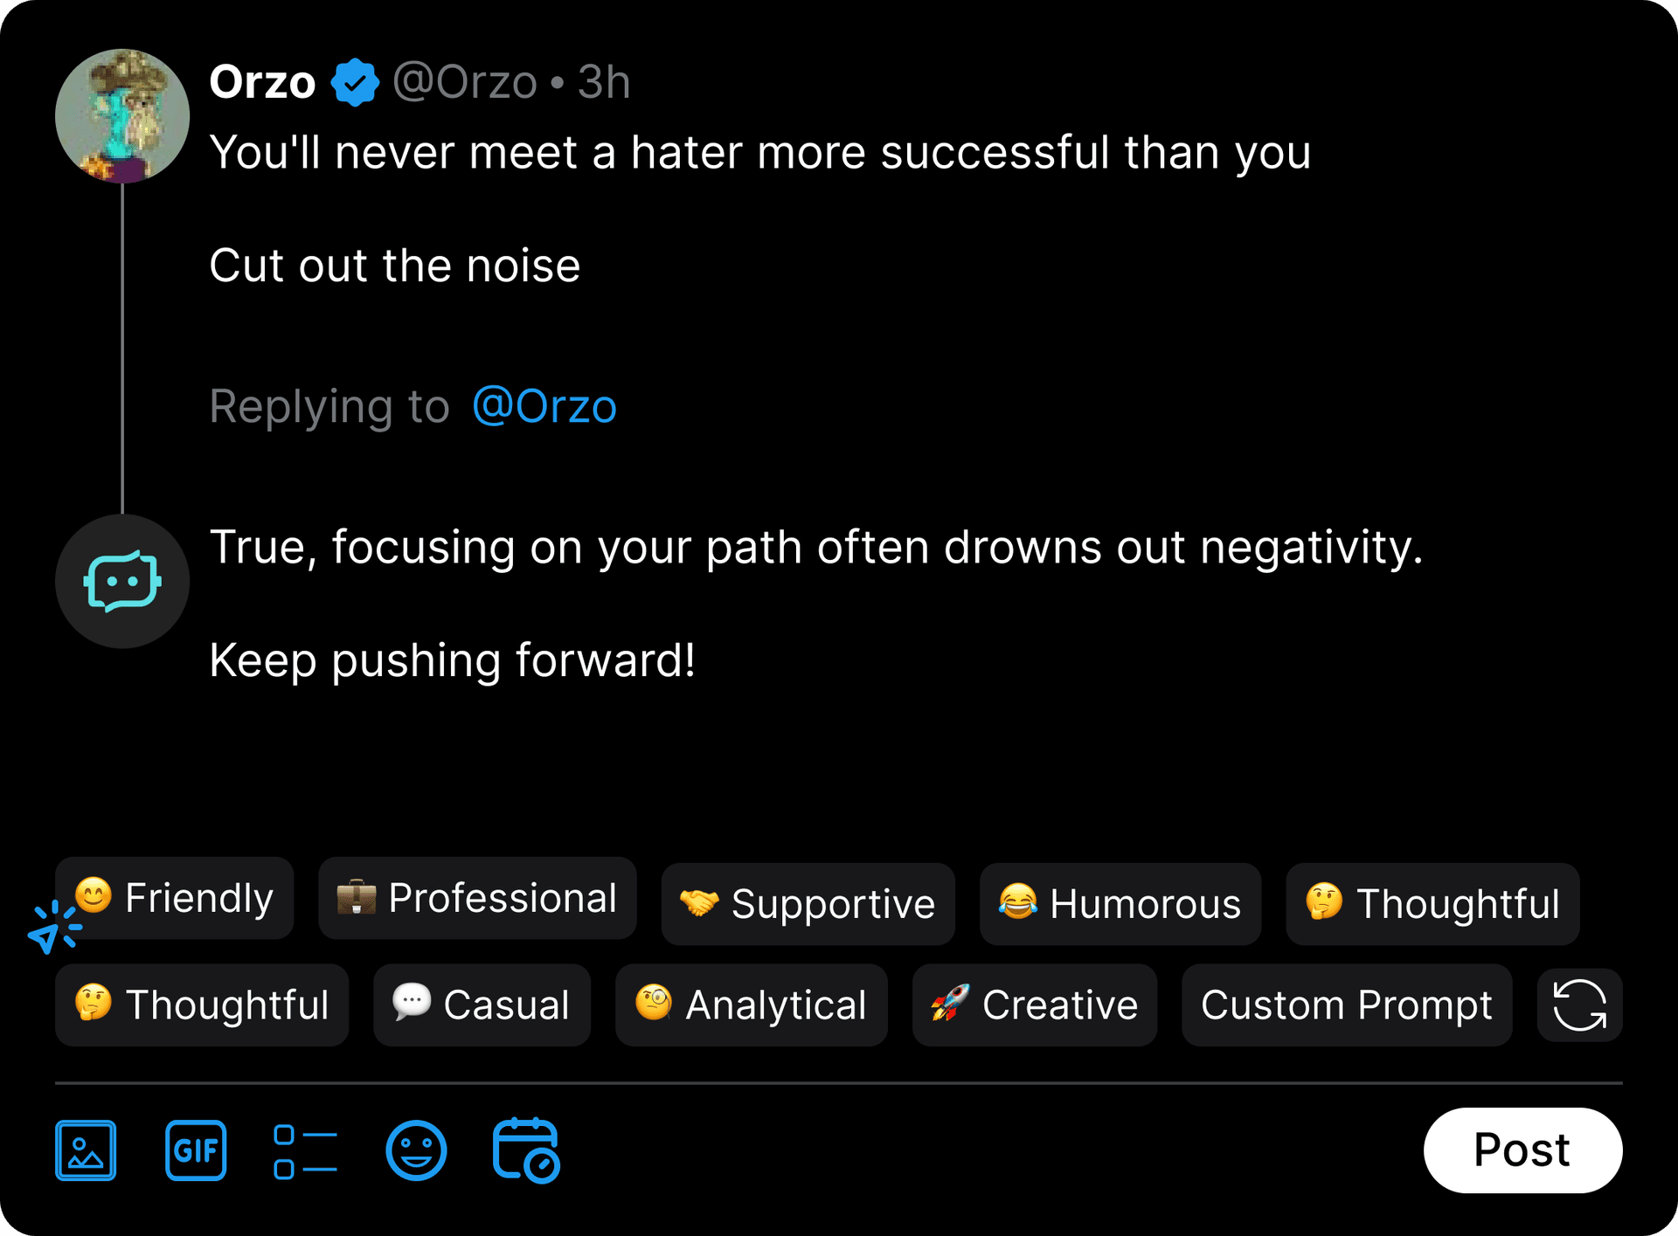The image size is (1678, 1236).
Task: Click the AI chat bot avatar icon
Action: (122, 581)
